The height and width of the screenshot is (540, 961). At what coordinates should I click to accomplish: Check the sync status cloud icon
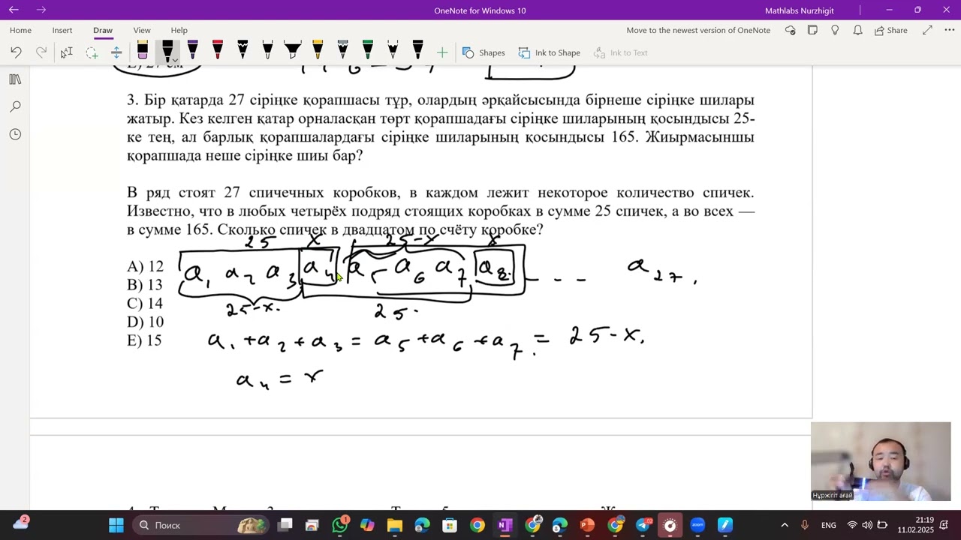(x=790, y=30)
